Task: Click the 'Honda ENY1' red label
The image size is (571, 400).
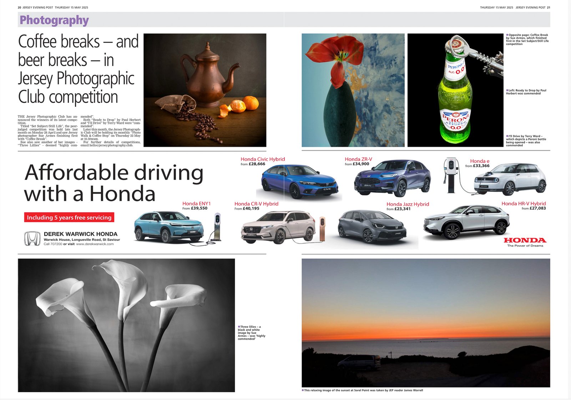Action: coord(196,204)
